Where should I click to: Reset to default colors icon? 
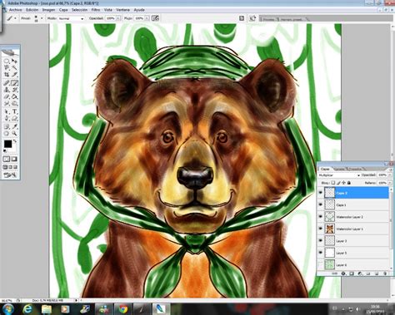point(5,151)
